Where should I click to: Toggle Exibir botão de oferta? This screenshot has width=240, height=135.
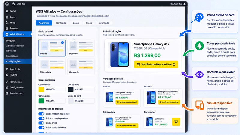41,127
